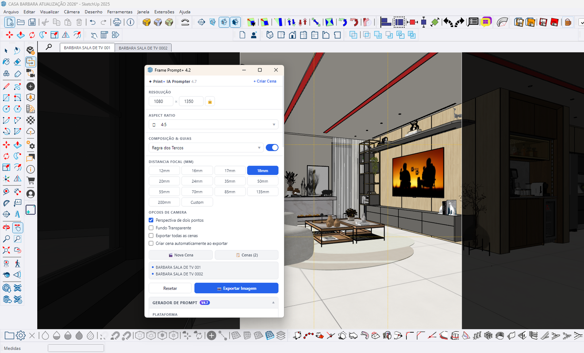Click the Zoom Extents tool

(6, 250)
